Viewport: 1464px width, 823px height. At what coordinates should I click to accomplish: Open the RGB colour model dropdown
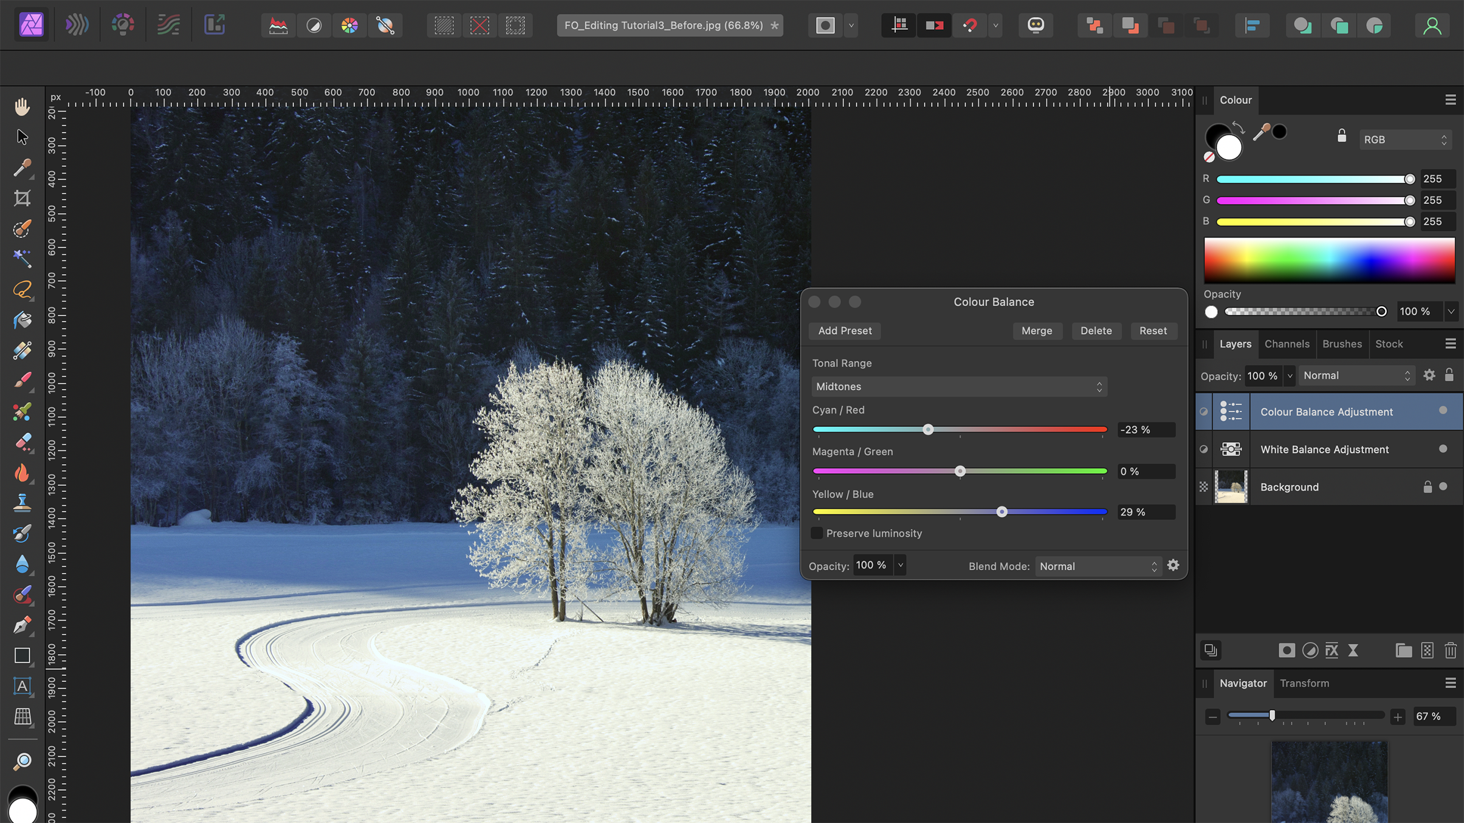click(x=1404, y=139)
